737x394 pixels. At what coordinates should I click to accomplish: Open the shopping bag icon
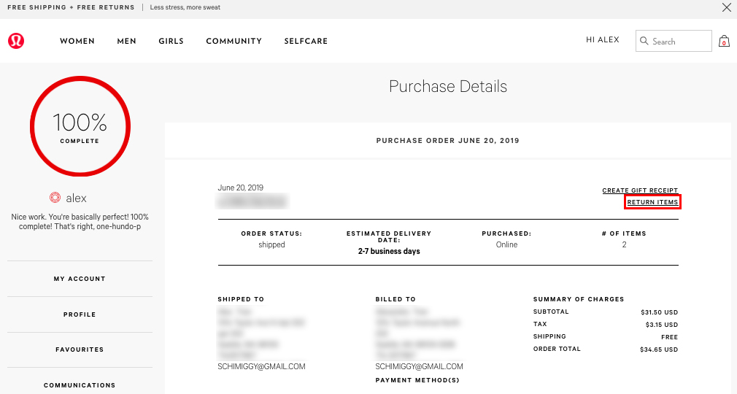(x=725, y=41)
